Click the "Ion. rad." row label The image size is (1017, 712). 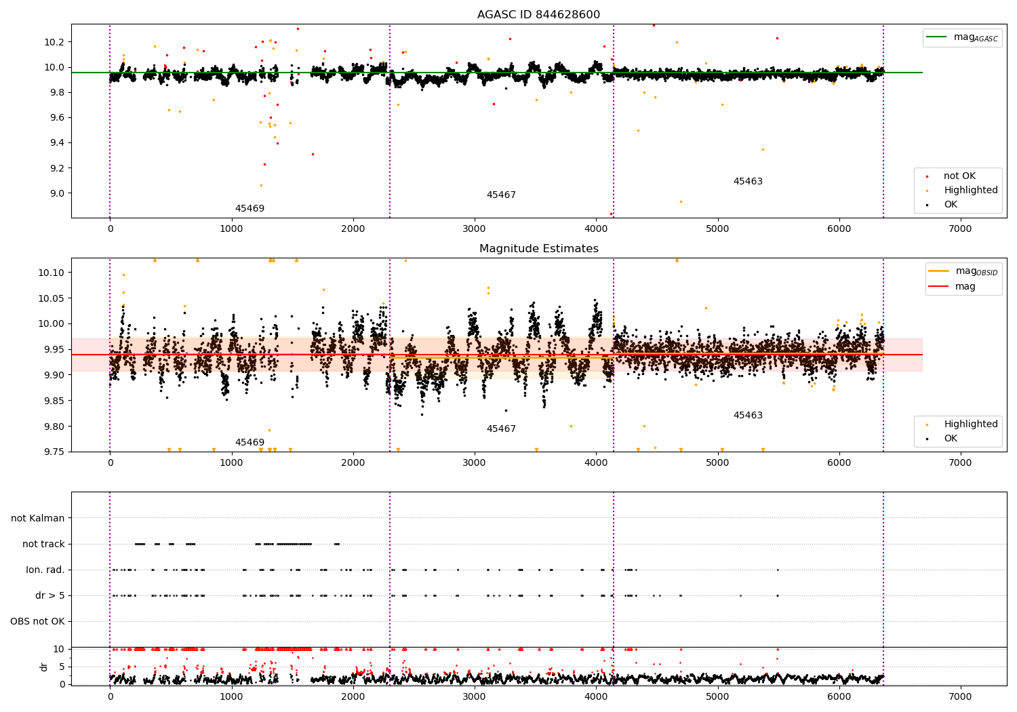[x=45, y=570]
